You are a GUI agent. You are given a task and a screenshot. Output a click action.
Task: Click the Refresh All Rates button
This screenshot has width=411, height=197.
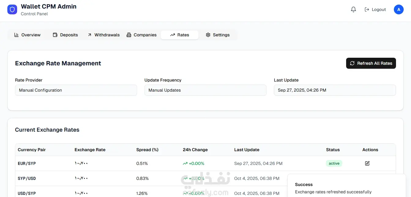[371, 63]
